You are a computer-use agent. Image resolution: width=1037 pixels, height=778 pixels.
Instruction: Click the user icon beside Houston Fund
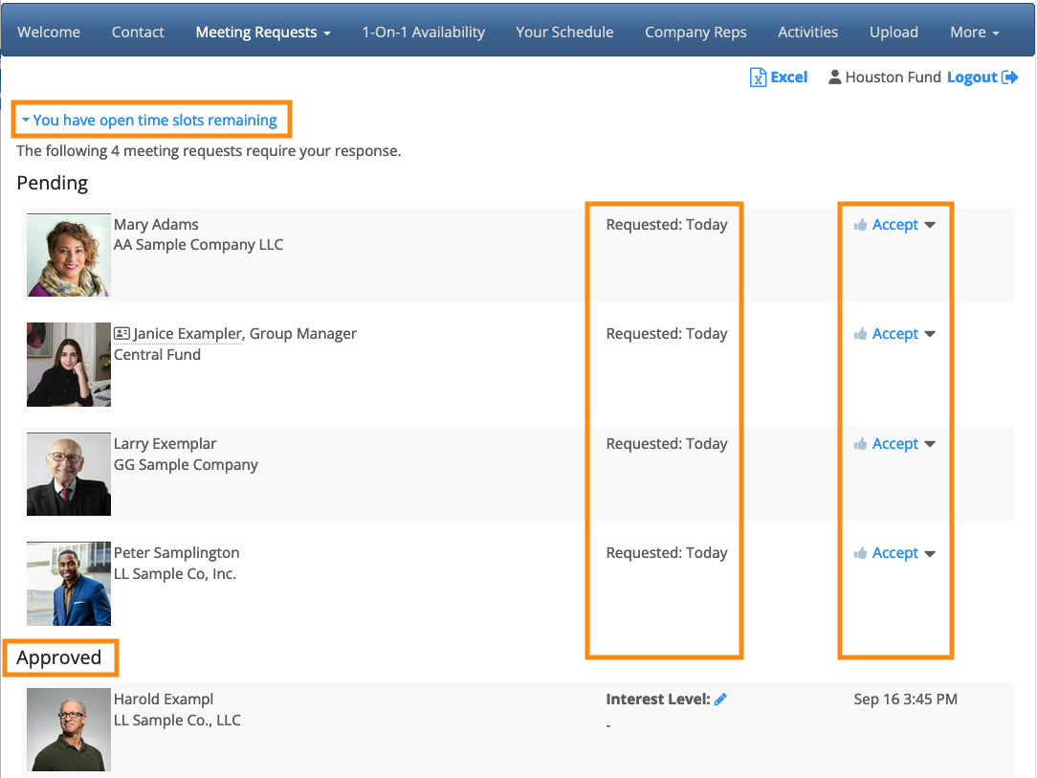coord(834,78)
